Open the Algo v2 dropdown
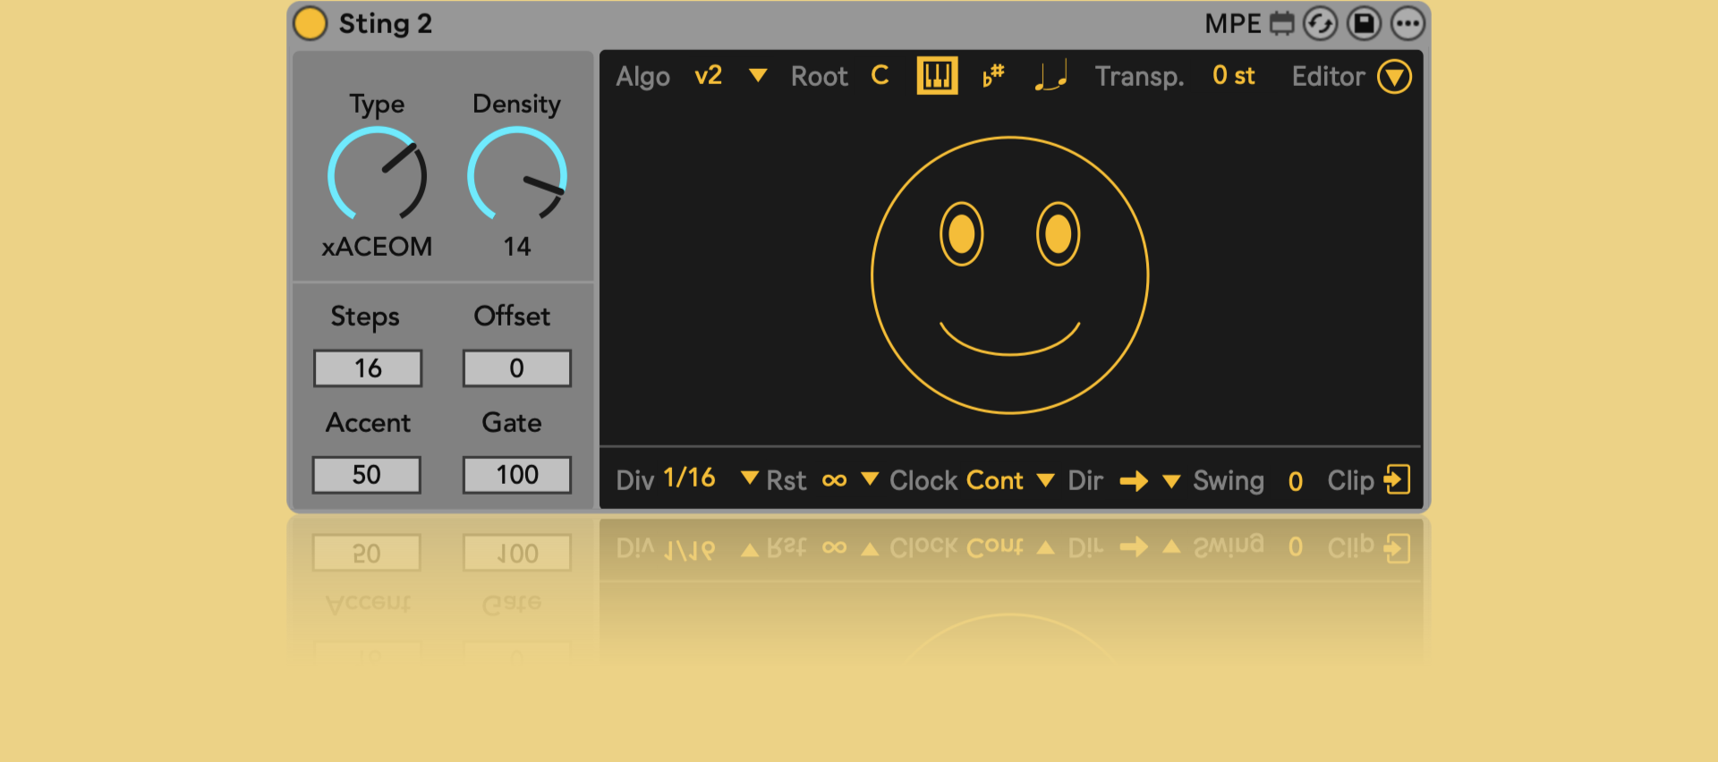The width and height of the screenshot is (1718, 762). (730, 76)
